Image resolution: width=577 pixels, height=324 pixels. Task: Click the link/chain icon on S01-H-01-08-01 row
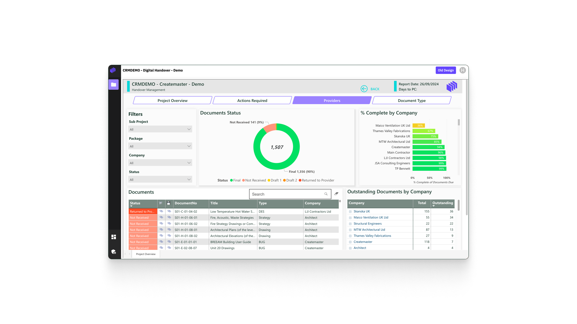click(161, 230)
